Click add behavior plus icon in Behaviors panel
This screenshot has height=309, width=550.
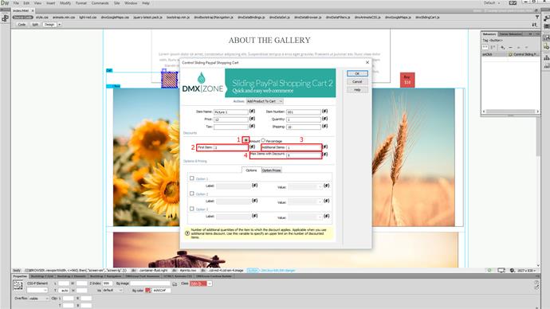(x=503, y=47)
